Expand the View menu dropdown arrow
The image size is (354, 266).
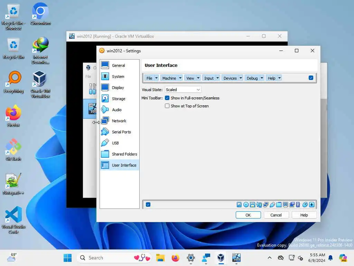[198, 78]
